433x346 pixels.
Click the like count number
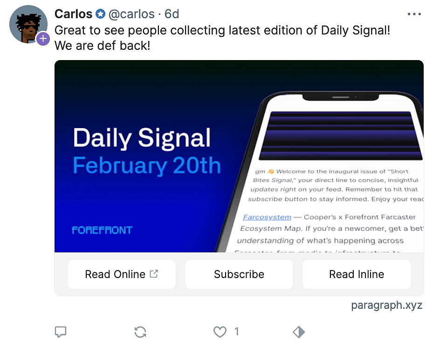tap(236, 332)
